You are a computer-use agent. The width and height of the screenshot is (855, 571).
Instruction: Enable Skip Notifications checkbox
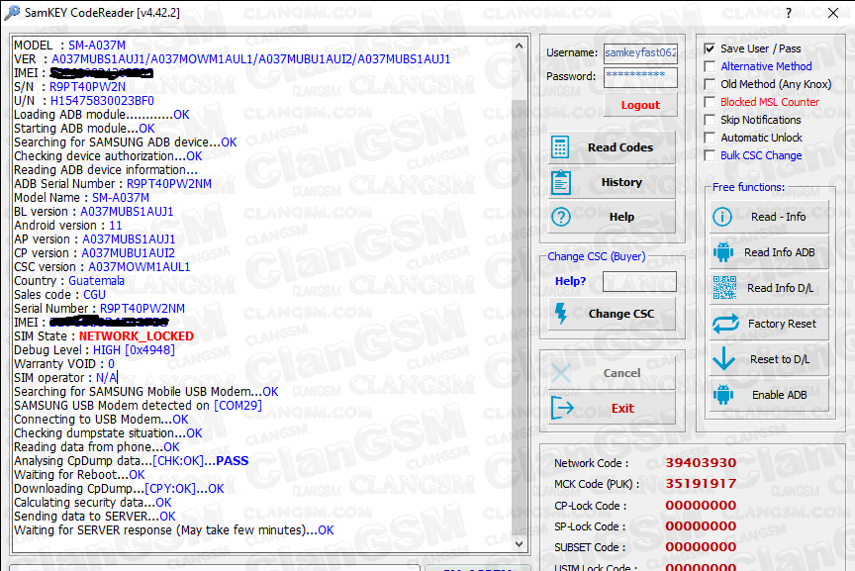pos(710,120)
